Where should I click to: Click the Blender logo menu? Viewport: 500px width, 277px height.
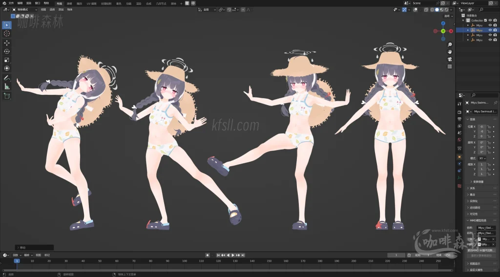point(4,3)
